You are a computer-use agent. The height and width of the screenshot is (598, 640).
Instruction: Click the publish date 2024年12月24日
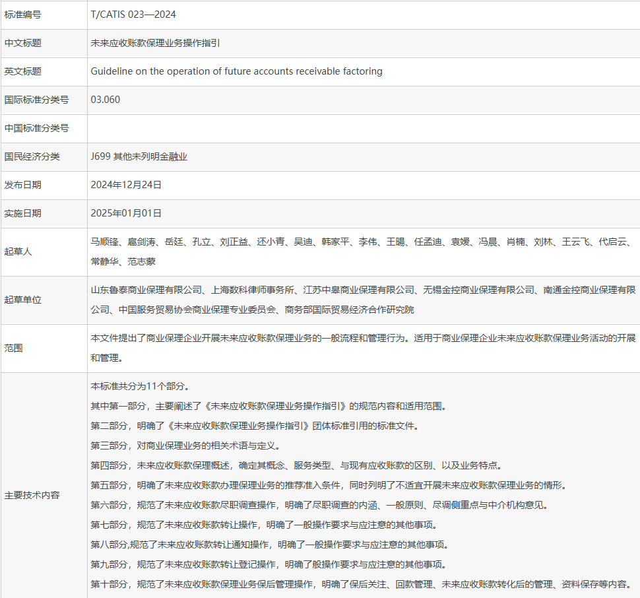pyautogui.click(x=126, y=185)
